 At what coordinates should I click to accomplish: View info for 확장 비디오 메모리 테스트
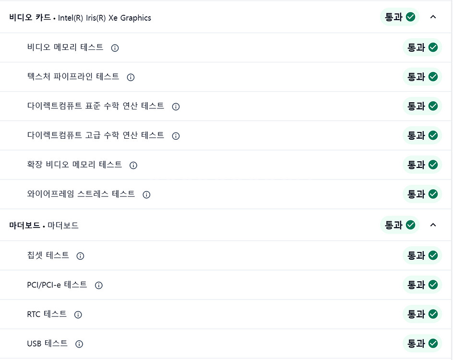tap(133, 165)
